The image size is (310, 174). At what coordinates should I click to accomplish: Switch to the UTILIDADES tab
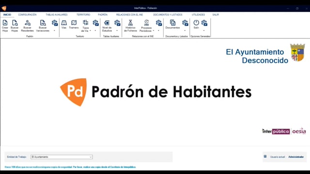click(x=198, y=14)
